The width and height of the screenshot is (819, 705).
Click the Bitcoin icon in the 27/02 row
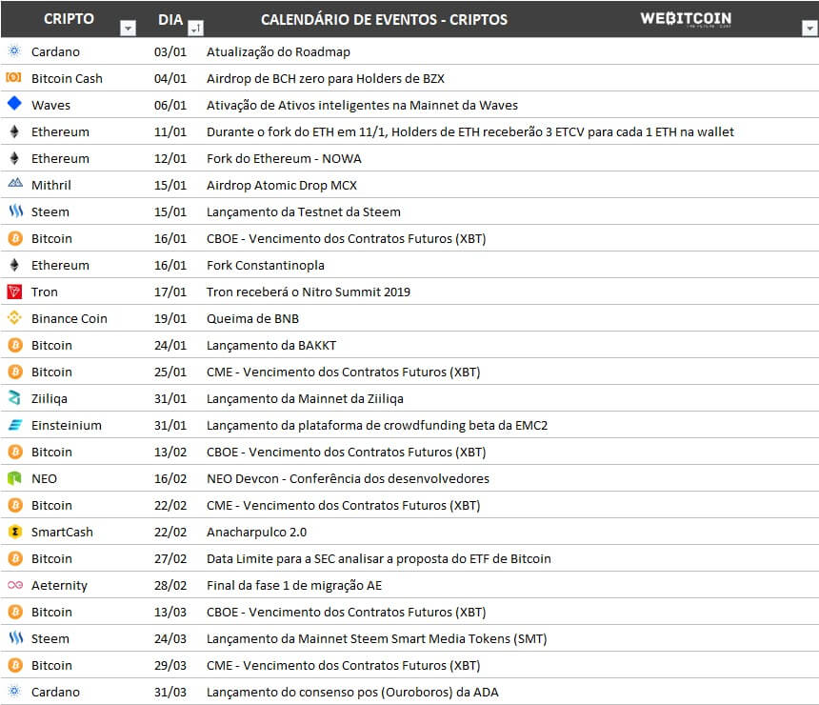15,558
